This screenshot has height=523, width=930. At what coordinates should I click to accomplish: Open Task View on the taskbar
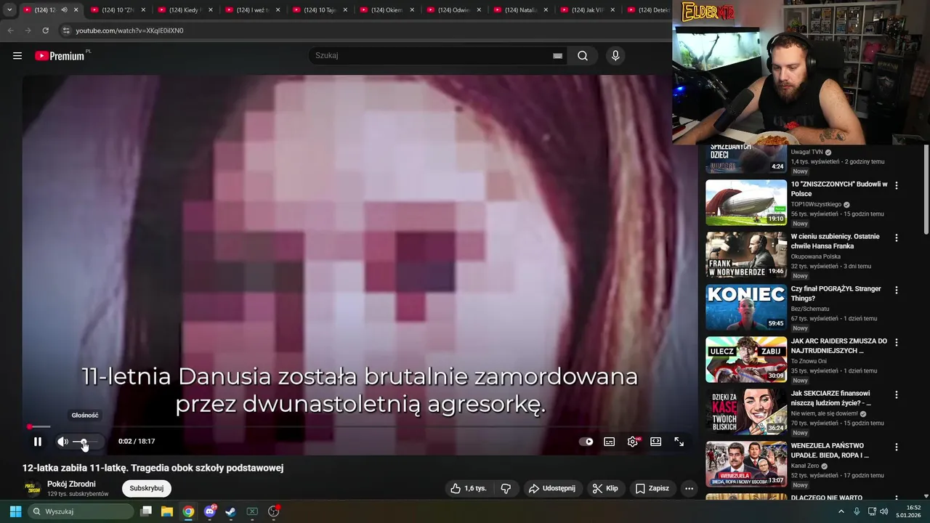146,511
